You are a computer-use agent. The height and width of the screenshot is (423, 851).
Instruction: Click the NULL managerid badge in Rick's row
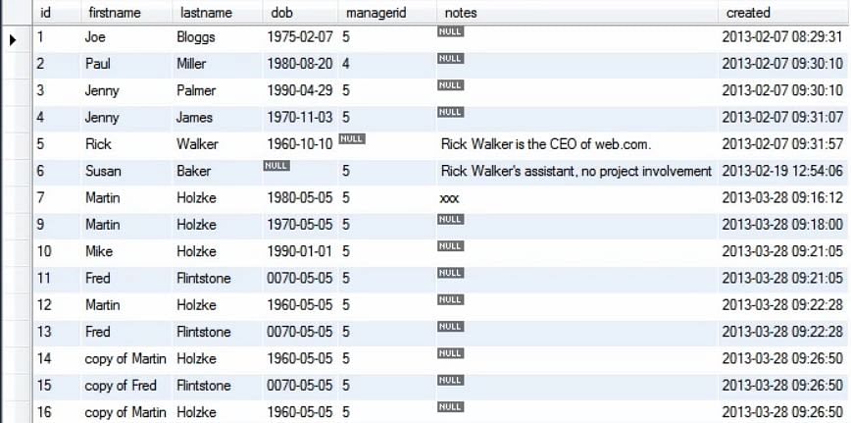pyautogui.click(x=352, y=139)
